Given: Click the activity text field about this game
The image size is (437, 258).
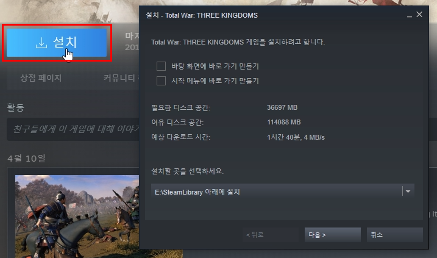Looking at the screenshot, I should coord(73,129).
